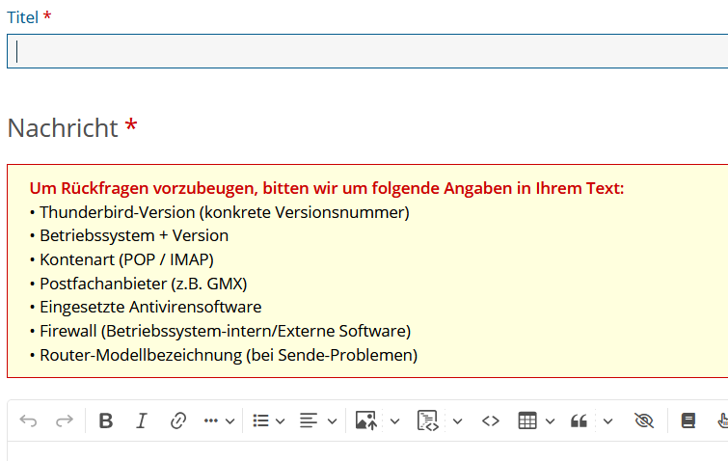Expand the quote options arrow
Viewport: 728px width, 461px height.
point(607,420)
